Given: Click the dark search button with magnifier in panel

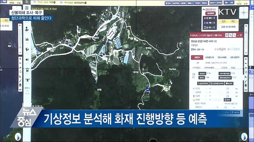Looking at the screenshot, I should click(203, 84).
